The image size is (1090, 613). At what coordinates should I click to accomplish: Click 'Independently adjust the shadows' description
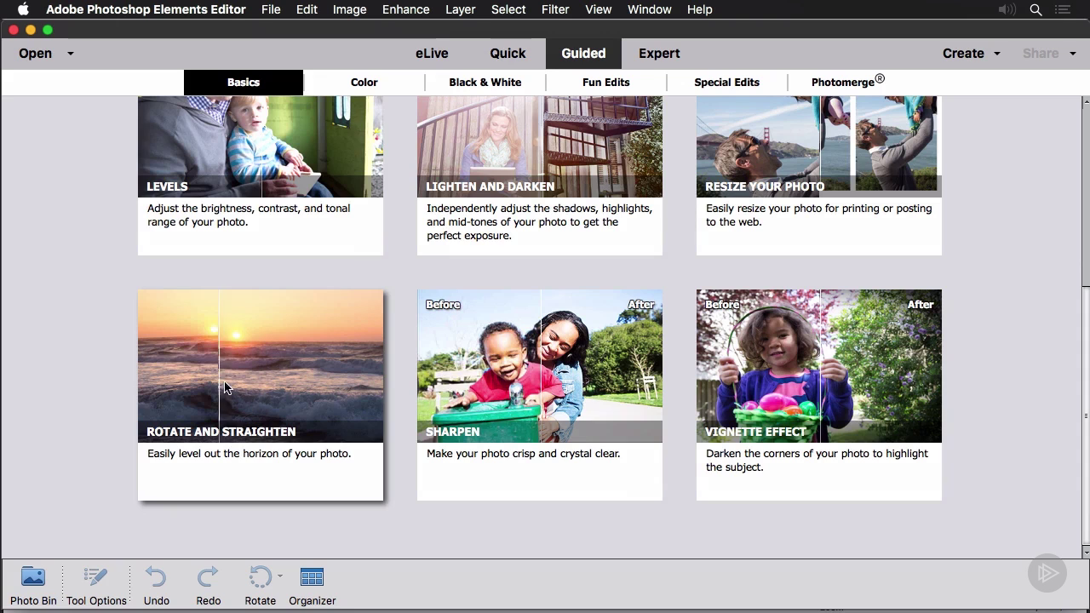[539, 222]
